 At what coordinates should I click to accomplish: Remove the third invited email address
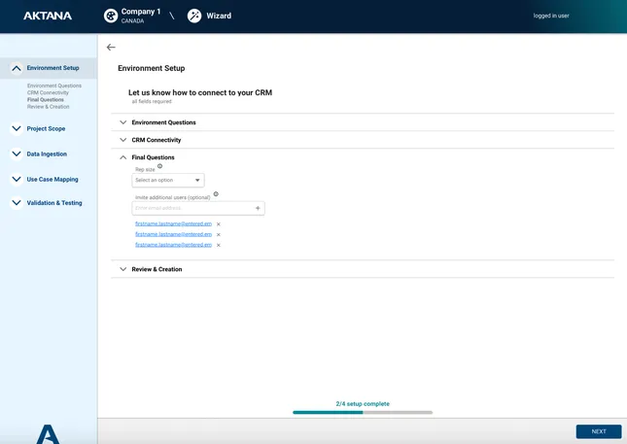[x=219, y=245]
